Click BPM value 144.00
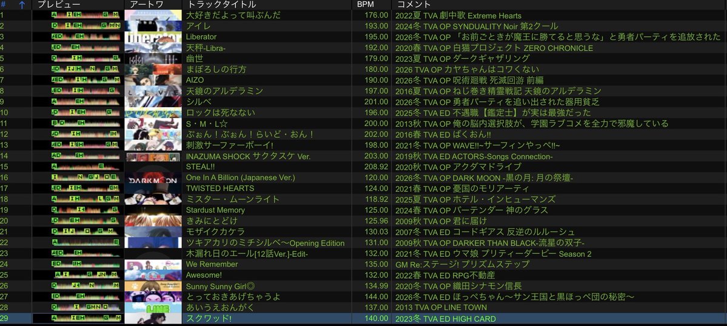 (377, 297)
